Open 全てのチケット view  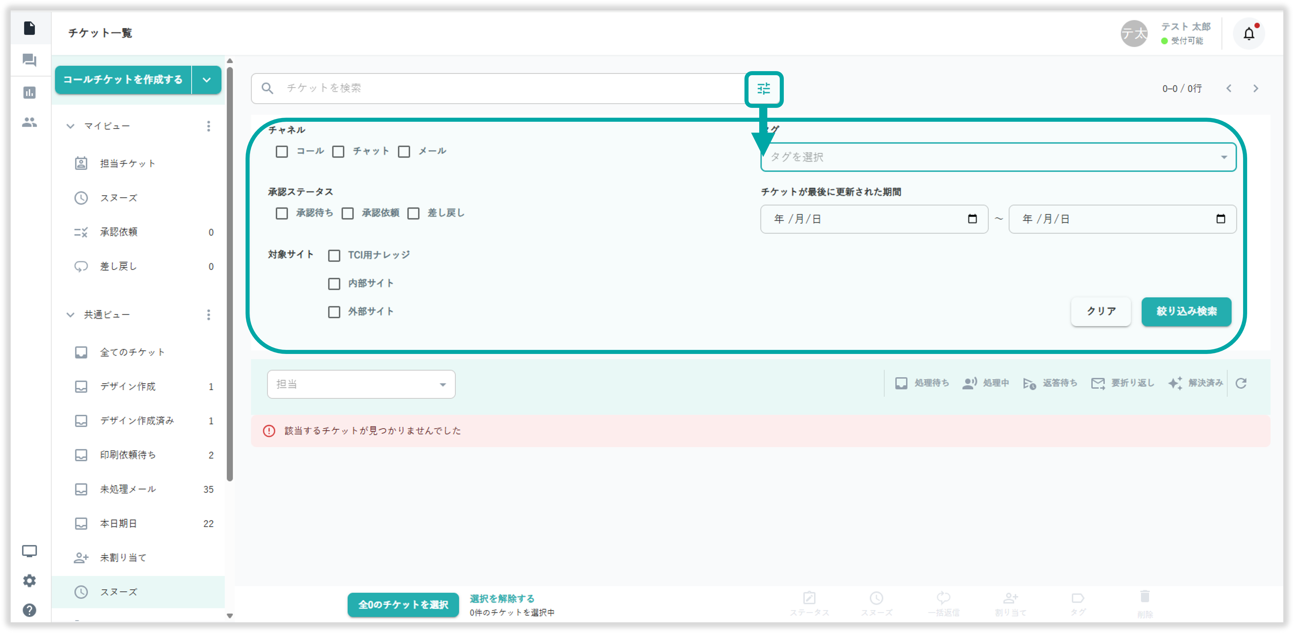132,352
